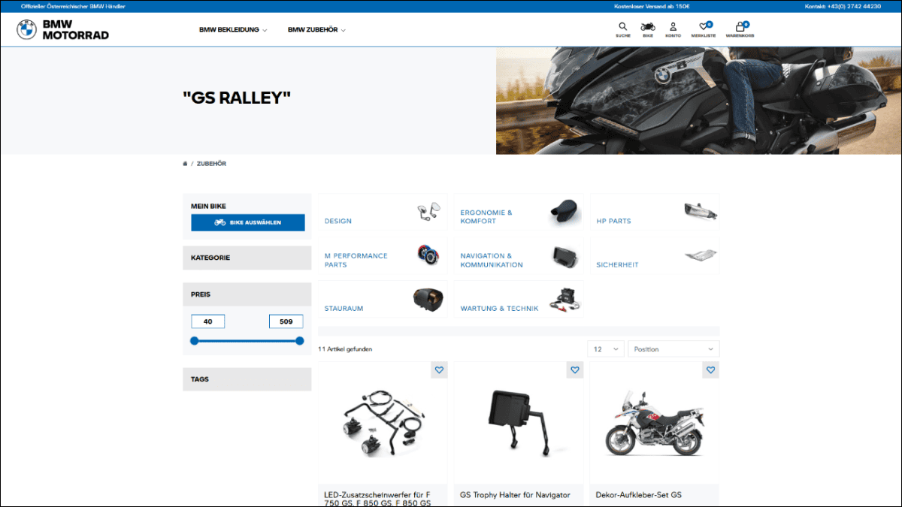Image resolution: width=902 pixels, height=507 pixels.
Task: Click the HP Parts exhaust image
Action: tap(701, 210)
